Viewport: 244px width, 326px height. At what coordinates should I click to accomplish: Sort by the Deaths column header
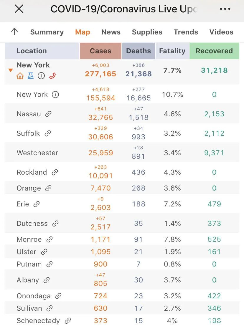138,51
